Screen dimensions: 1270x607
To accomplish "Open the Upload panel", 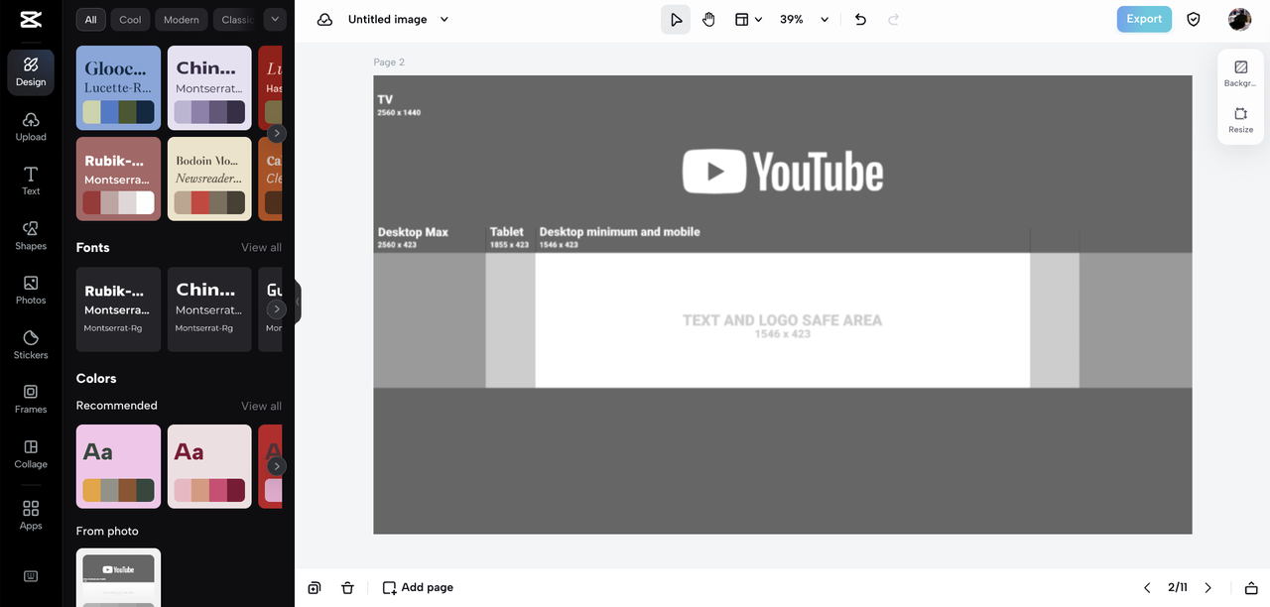I will (x=31, y=127).
